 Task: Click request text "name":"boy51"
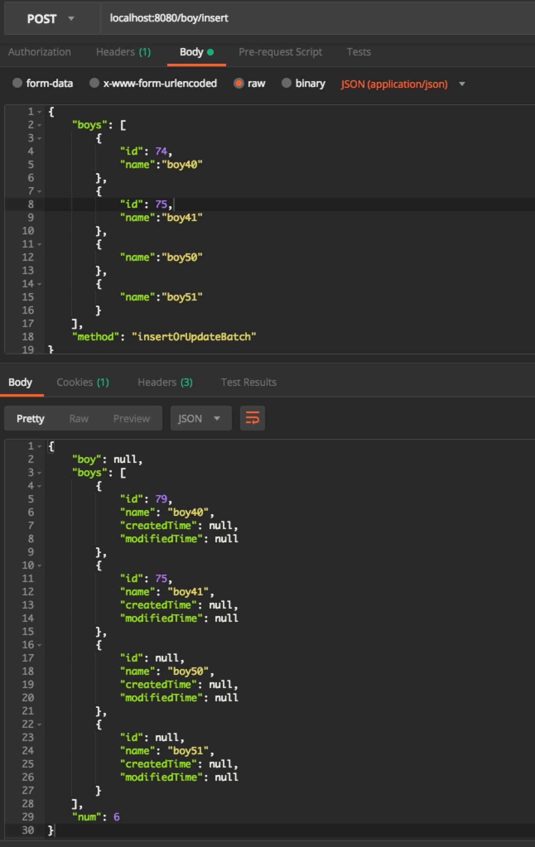pos(161,297)
